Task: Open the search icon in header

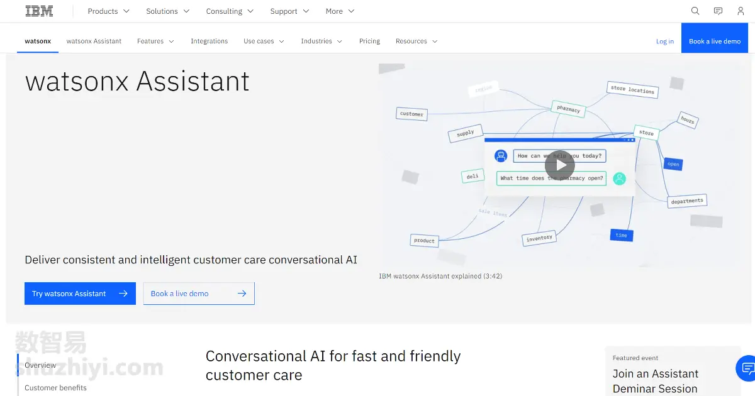Action: 695,11
